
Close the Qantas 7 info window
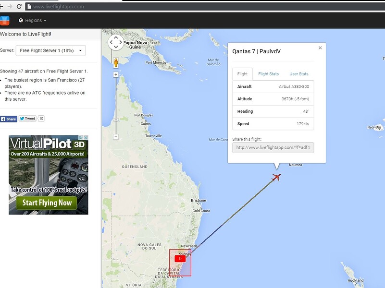click(320, 48)
